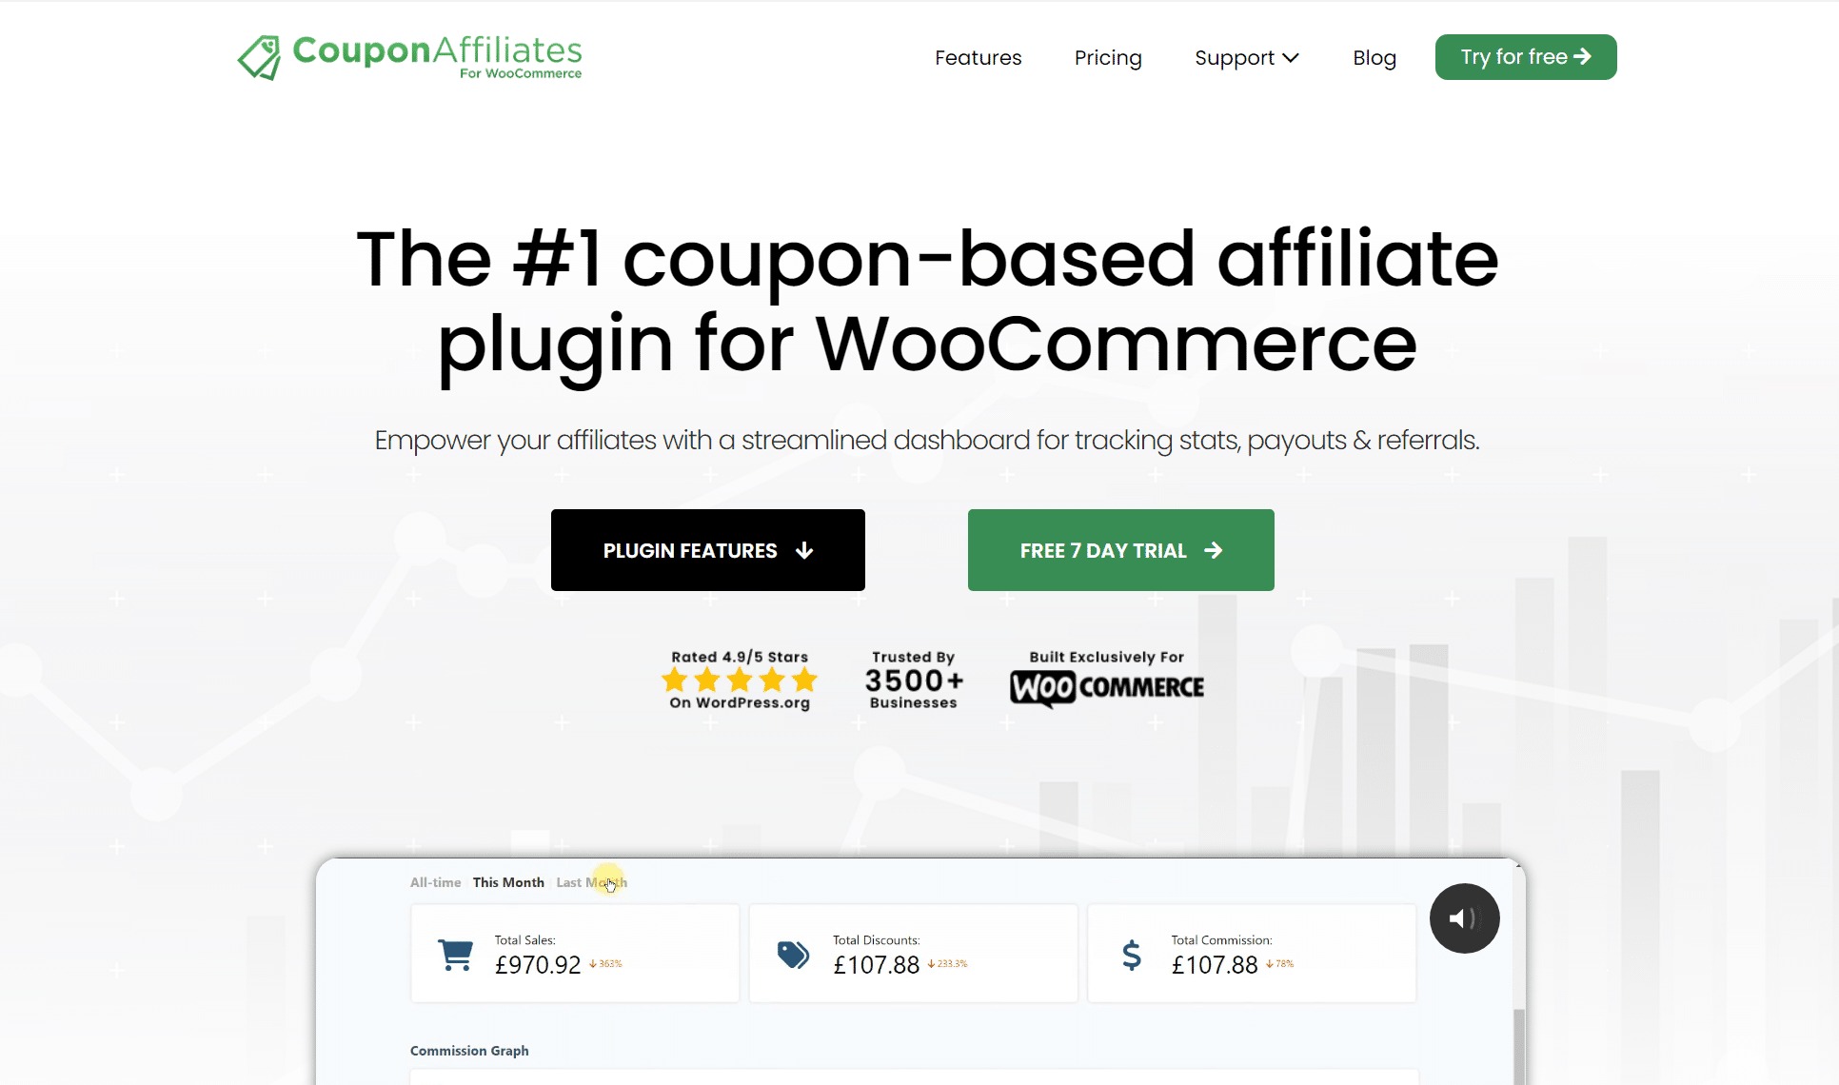Click the Try for free navigation button
Viewport: 1839px width, 1085px height.
point(1524,57)
